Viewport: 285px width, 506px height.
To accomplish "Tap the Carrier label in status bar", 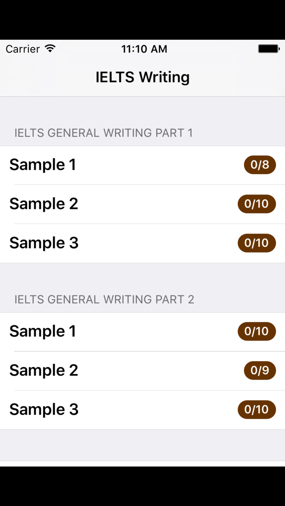I will click(x=22, y=49).
